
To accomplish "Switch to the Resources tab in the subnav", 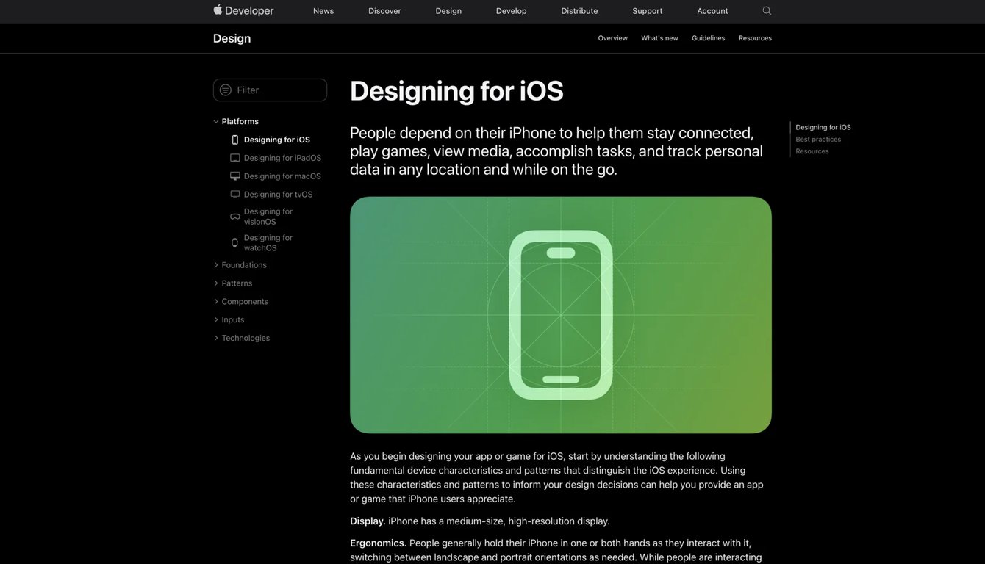I will (x=756, y=38).
